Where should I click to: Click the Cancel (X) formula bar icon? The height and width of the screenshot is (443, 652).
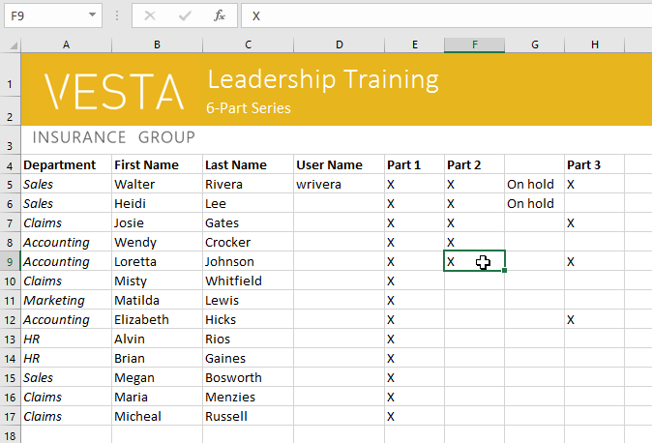(x=150, y=15)
